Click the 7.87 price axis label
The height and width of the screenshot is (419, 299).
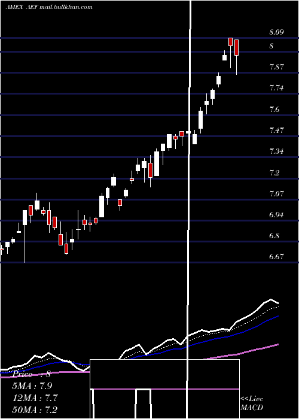276,67
